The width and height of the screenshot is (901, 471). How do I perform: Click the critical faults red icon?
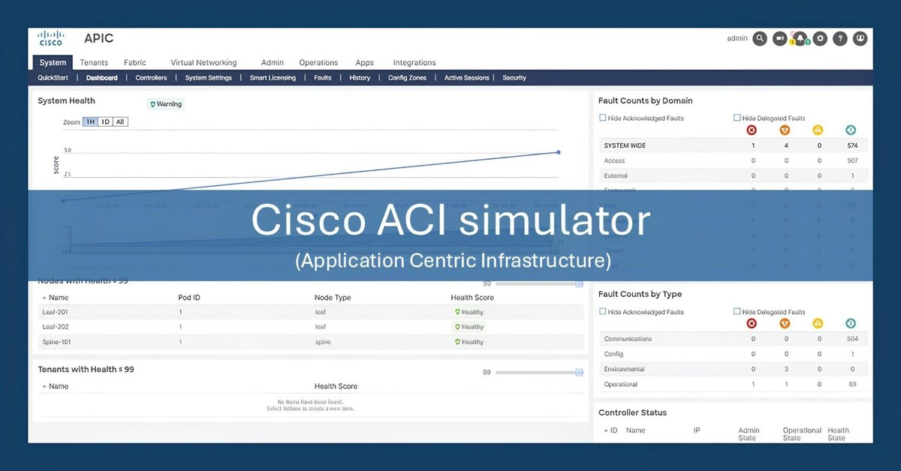pos(752,130)
